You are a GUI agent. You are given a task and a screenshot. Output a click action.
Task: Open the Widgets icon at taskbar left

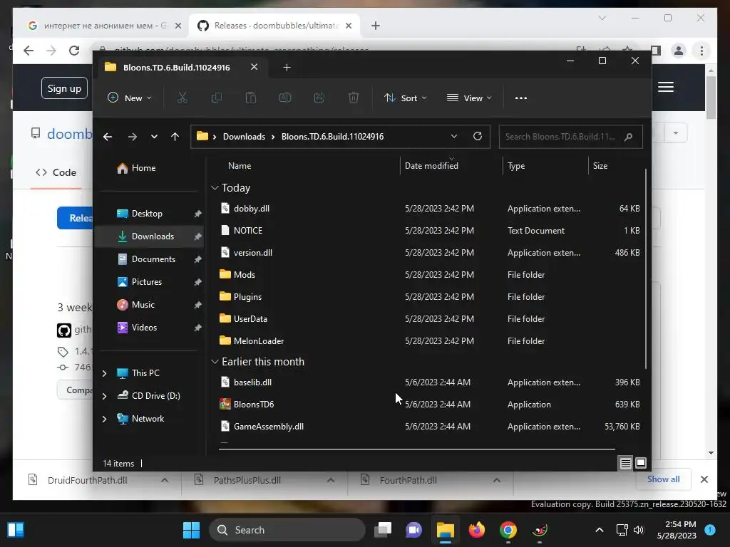[16, 530]
